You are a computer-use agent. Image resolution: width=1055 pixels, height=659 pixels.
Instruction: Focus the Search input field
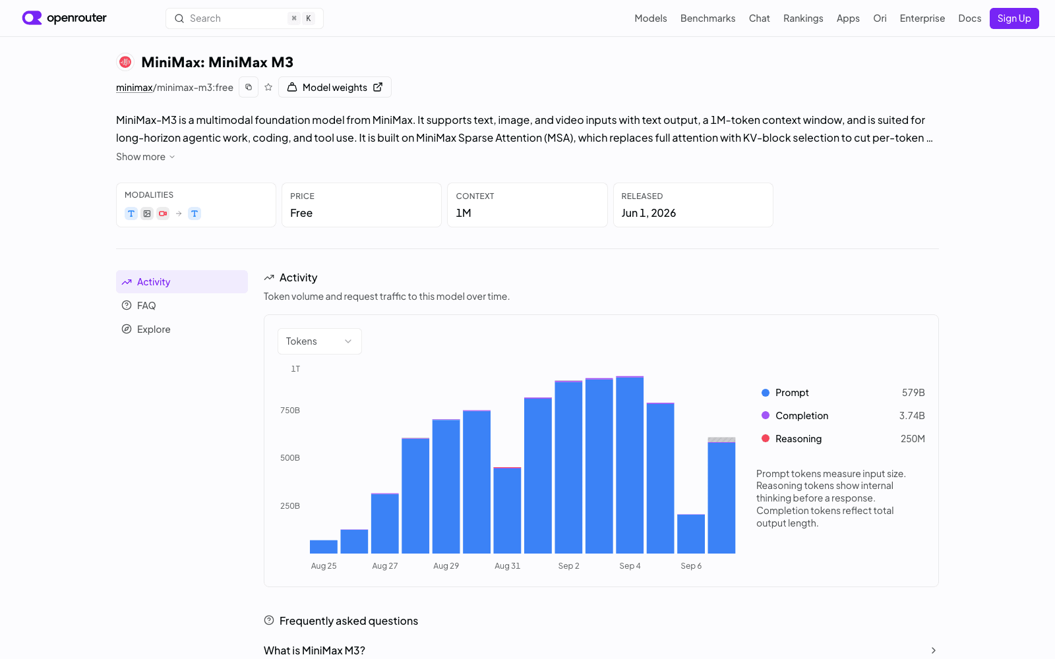click(245, 18)
